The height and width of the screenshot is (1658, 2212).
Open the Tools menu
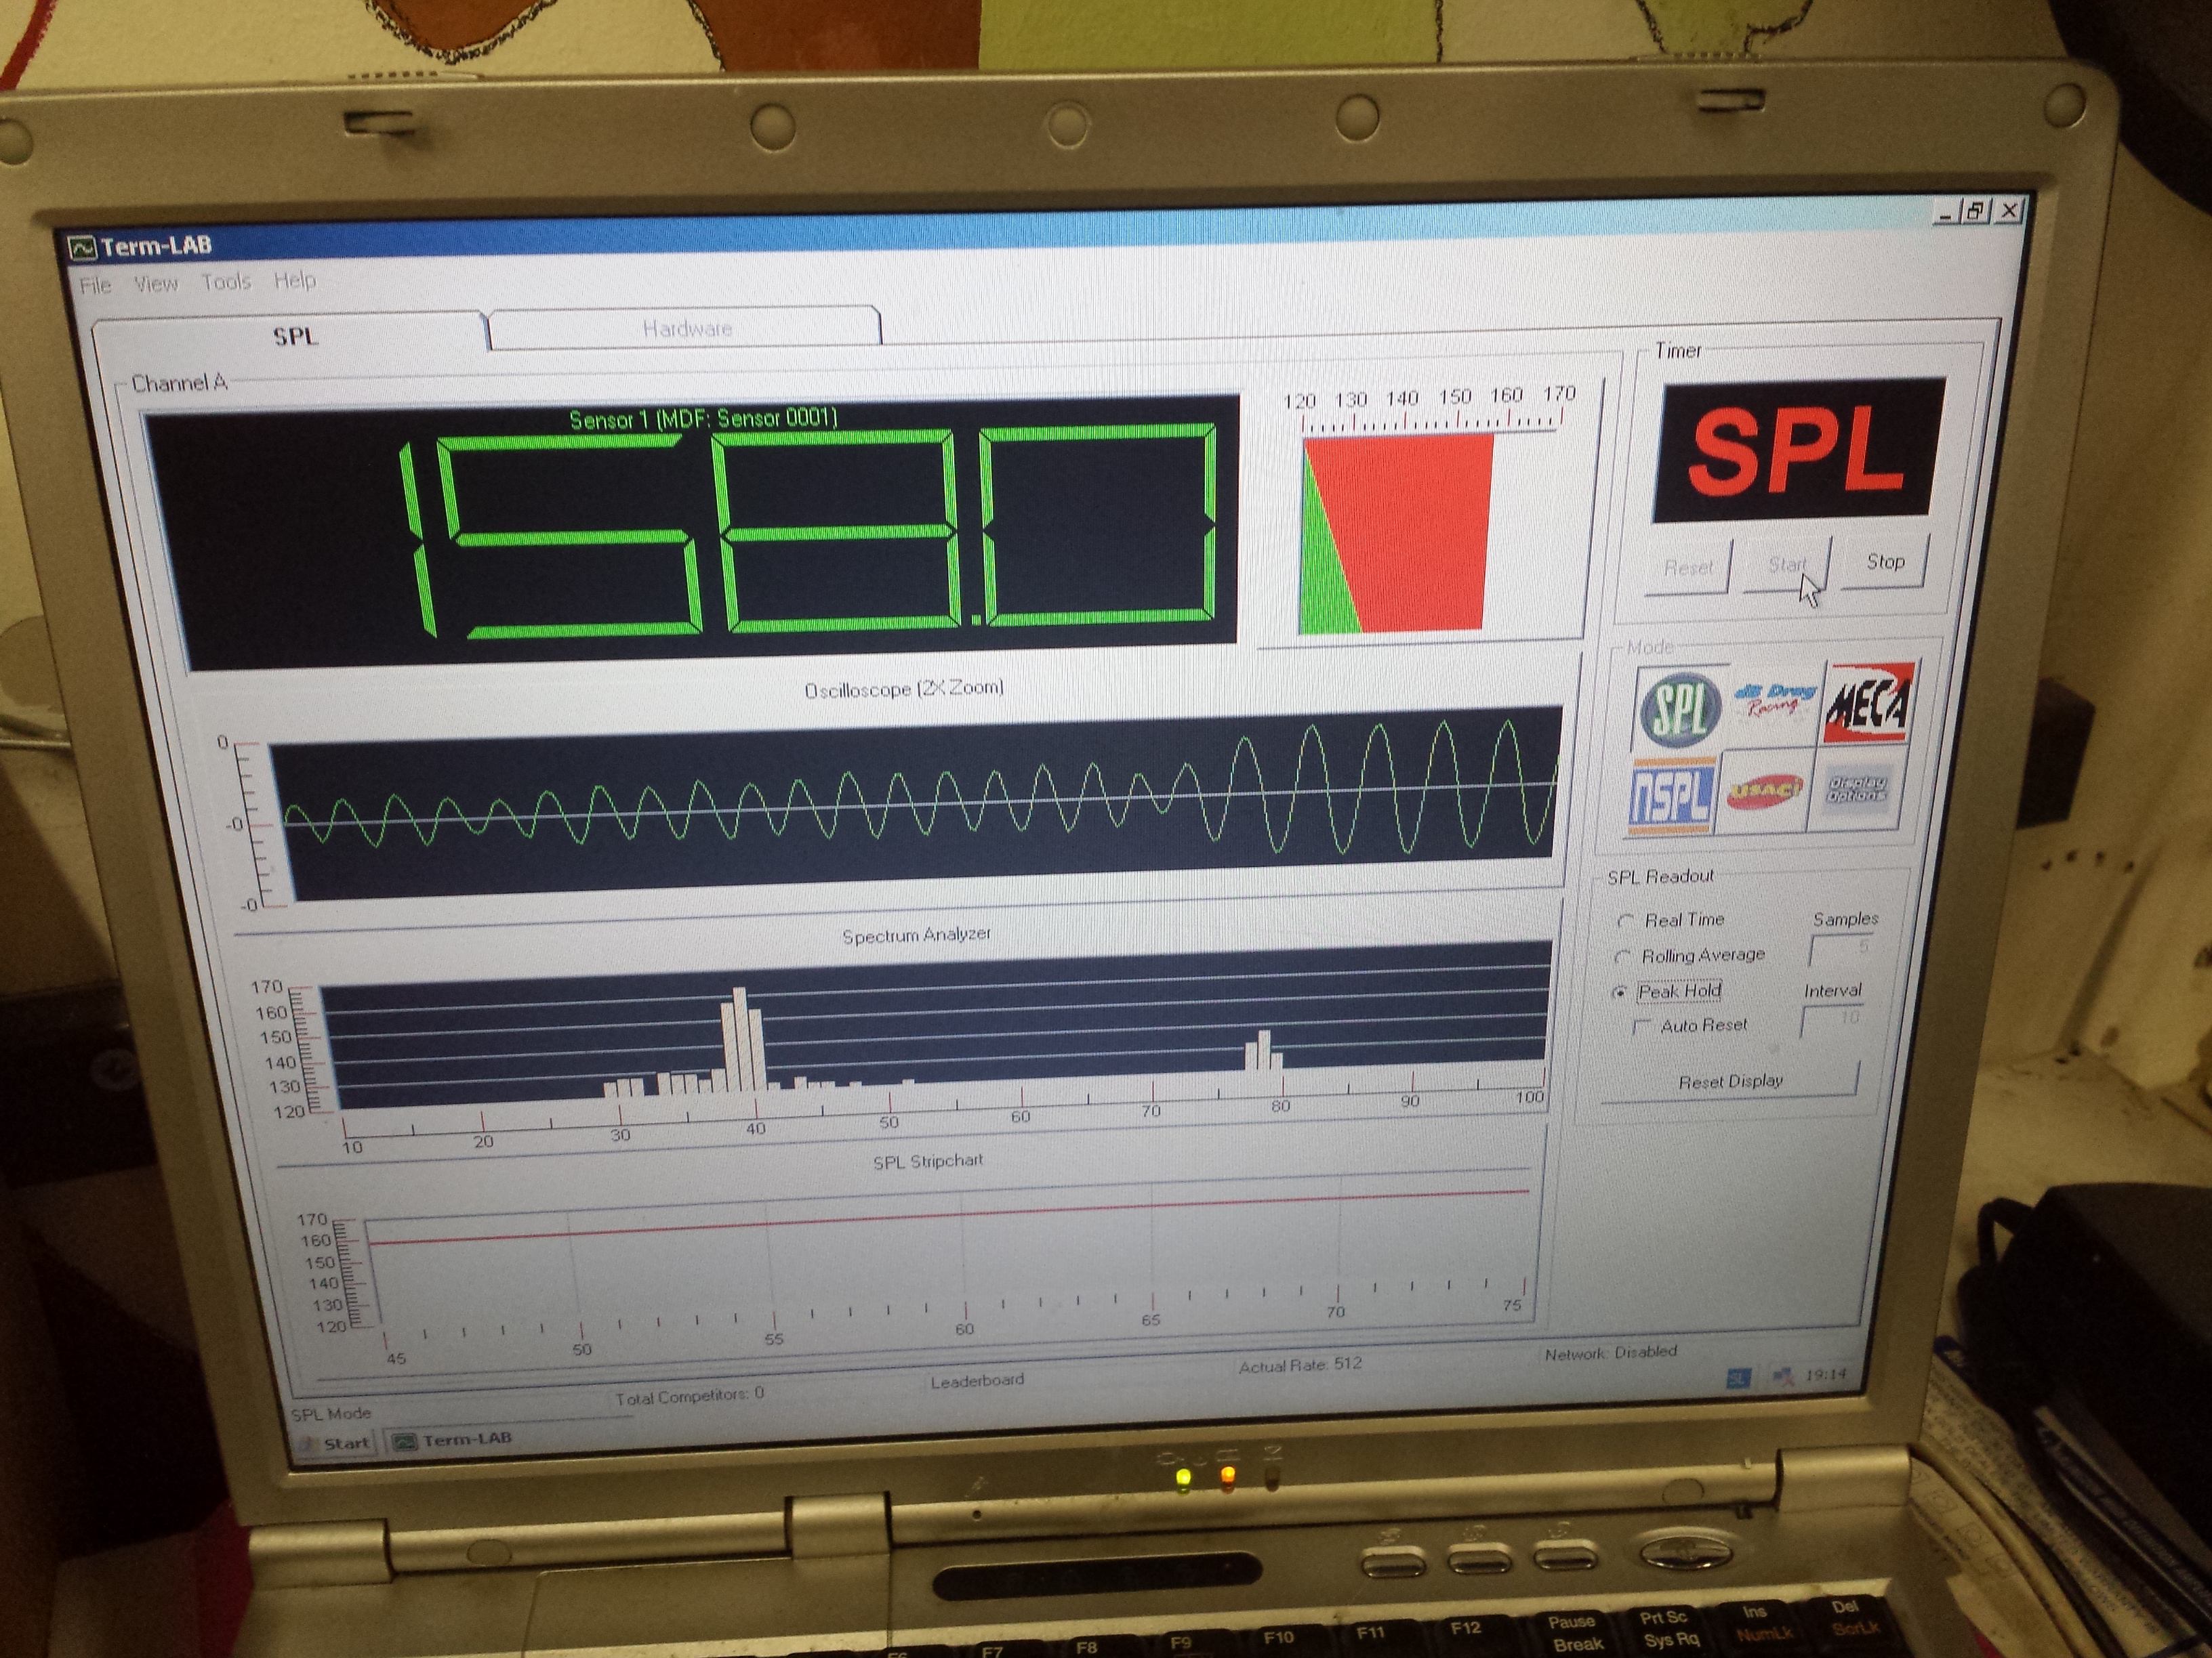226,282
